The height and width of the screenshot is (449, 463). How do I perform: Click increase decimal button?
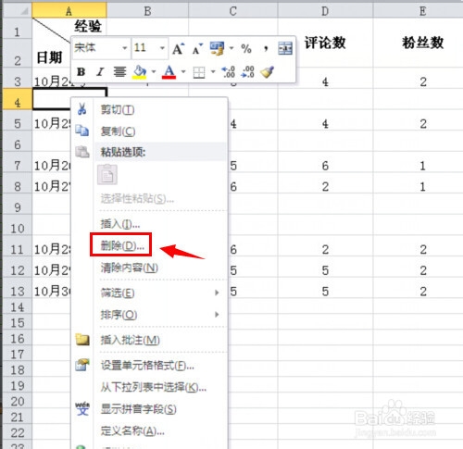click(229, 72)
